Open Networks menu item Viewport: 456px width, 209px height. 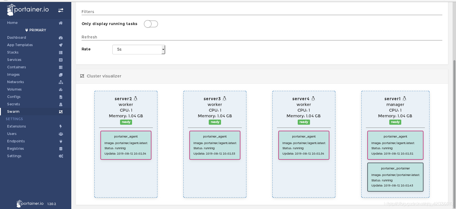15,82
